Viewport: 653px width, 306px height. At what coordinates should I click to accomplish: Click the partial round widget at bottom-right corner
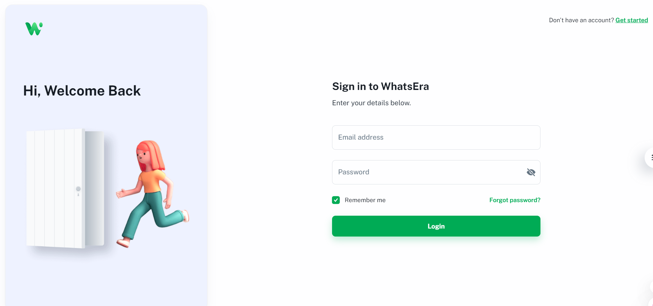point(651,301)
